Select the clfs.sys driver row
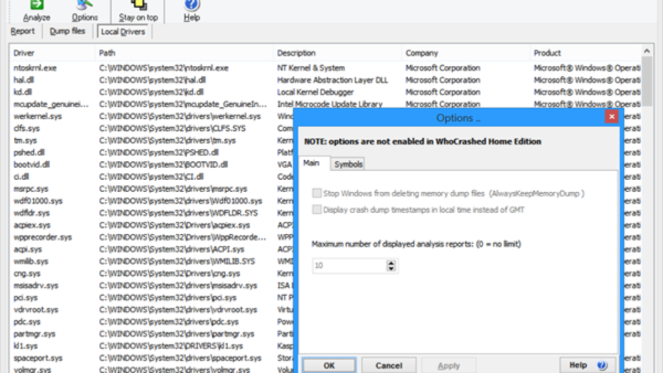The image size is (663, 373). pos(152,128)
